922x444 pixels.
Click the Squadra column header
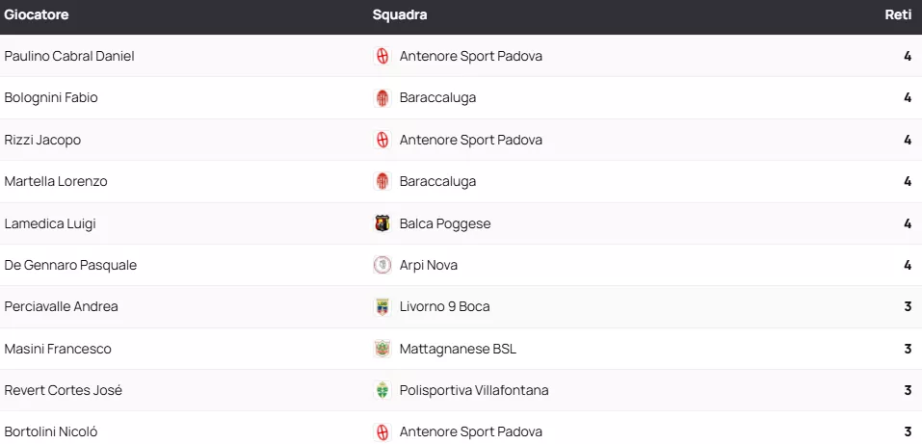pos(400,15)
